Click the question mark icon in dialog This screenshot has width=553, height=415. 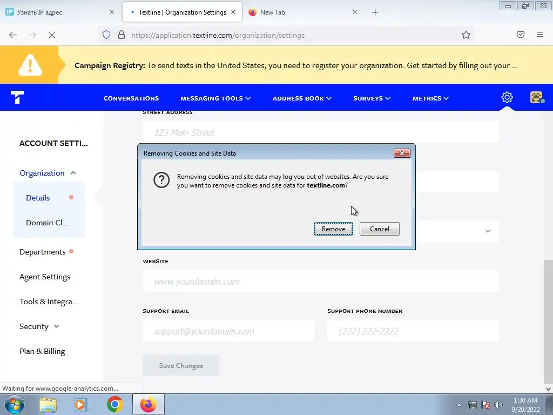pyautogui.click(x=161, y=180)
